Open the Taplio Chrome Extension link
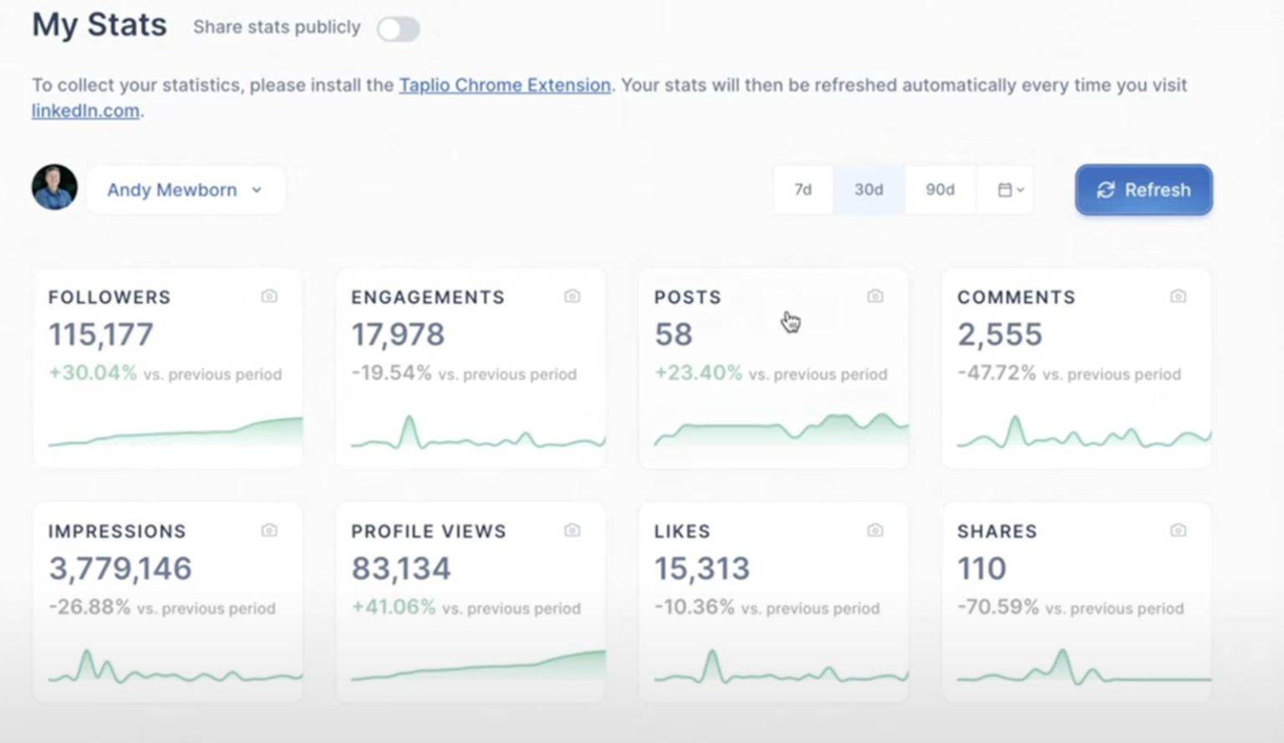1284x743 pixels. click(504, 84)
